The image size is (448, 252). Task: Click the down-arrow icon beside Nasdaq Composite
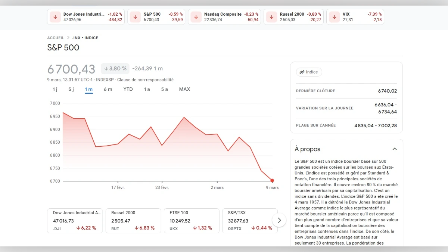196,16
